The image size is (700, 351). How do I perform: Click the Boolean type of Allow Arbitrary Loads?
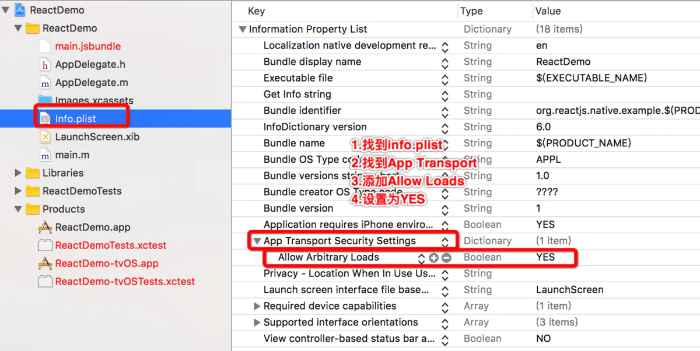tap(482, 257)
